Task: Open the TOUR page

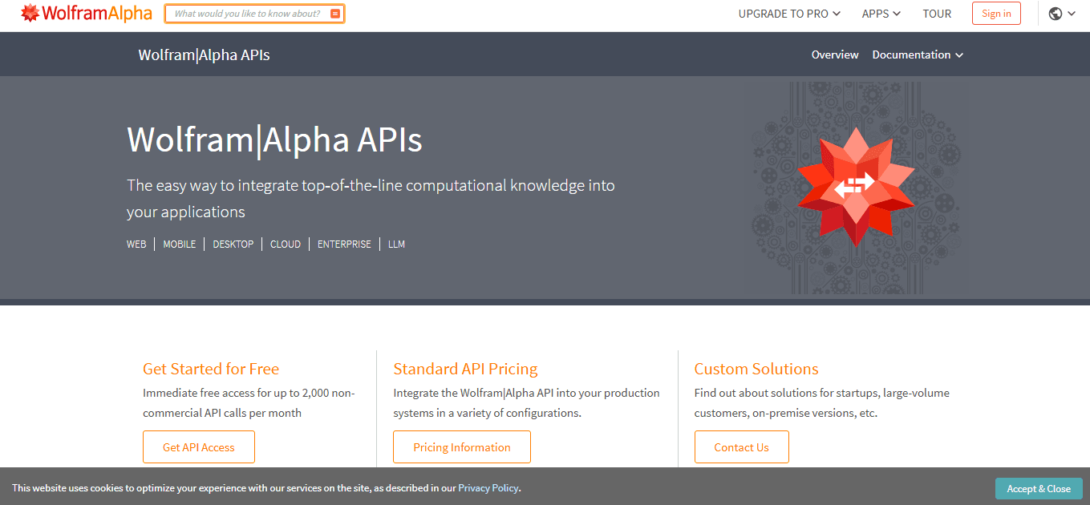Action: [937, 14]
